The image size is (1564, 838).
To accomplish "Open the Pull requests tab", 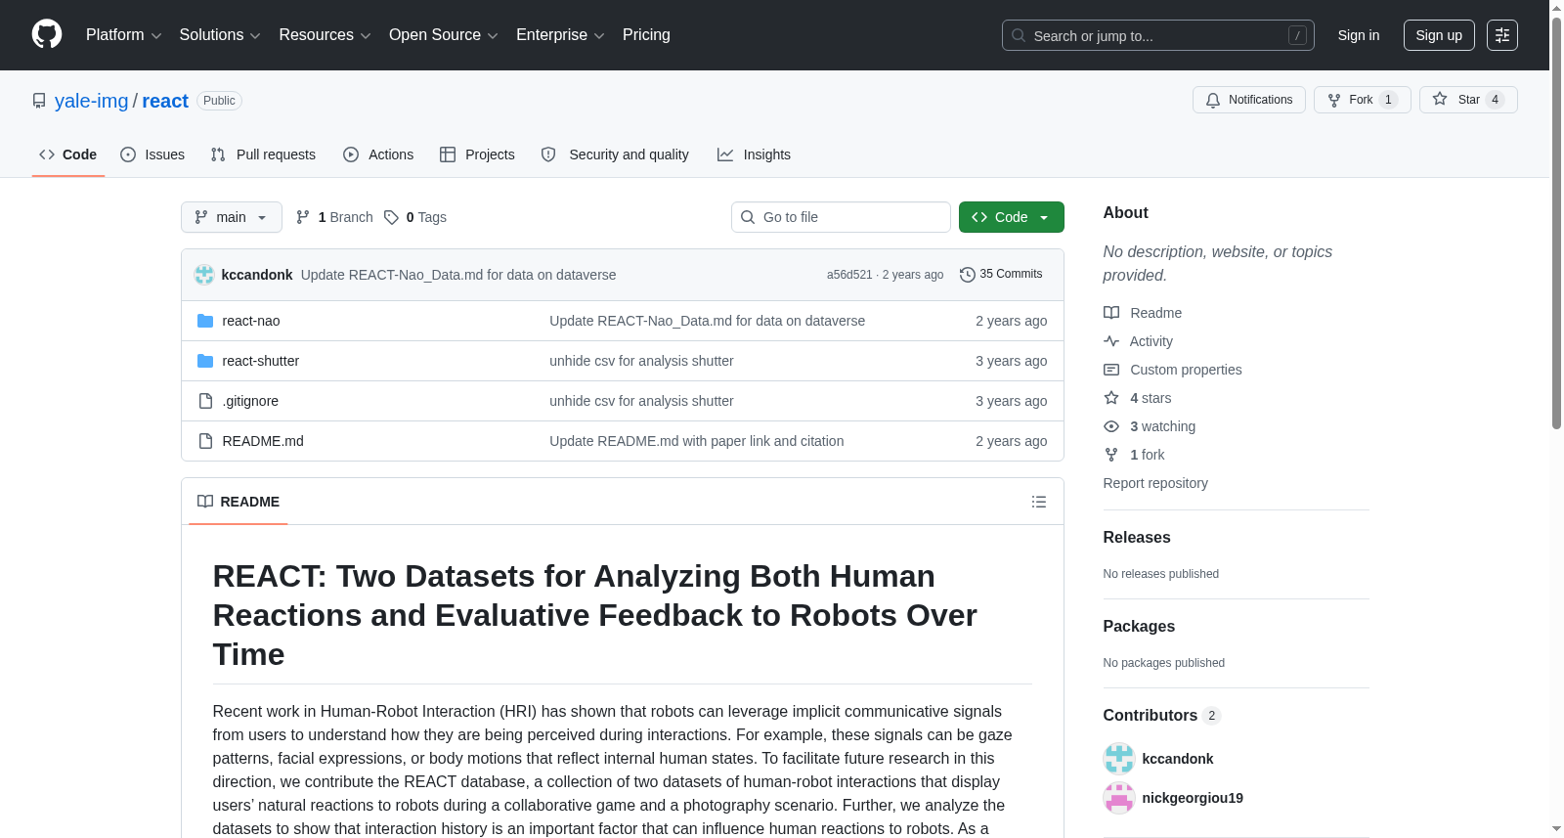I will pyautogui.click(x=263, y=154).
